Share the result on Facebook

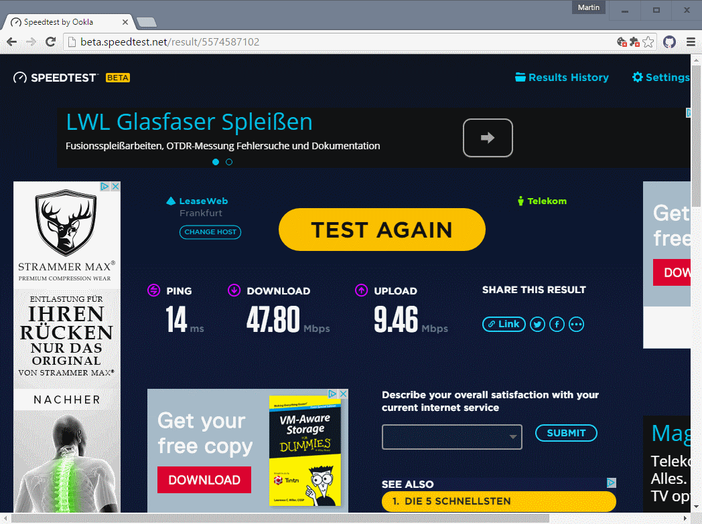557,324
